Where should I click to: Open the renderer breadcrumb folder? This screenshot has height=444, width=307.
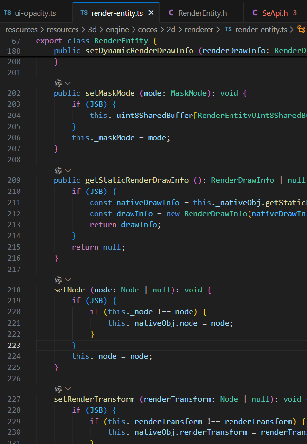click(199, 30)
